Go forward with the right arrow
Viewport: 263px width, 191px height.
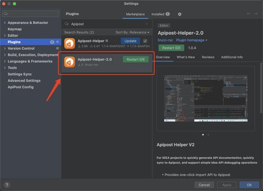pos(256,14)
